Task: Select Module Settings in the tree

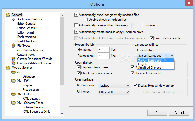Action: [x=22, y=68]
